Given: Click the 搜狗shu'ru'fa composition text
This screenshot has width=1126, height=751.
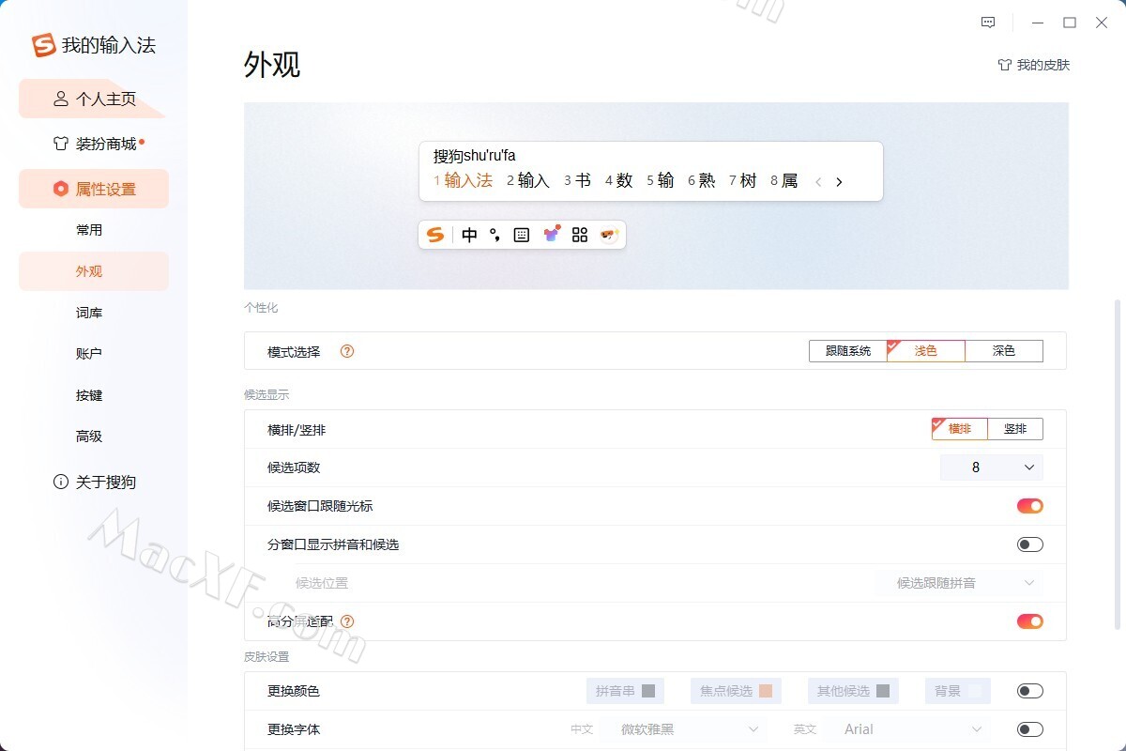Looking at the screenshot, I should pyautogui.click(x=475, y=156).
